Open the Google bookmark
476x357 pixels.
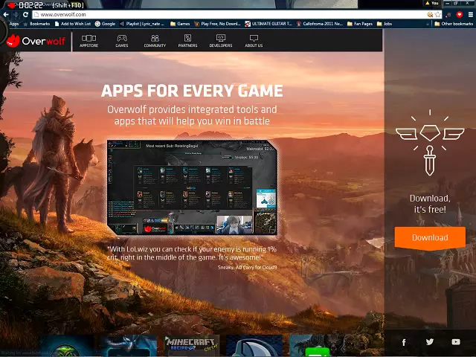coord(105,24)
